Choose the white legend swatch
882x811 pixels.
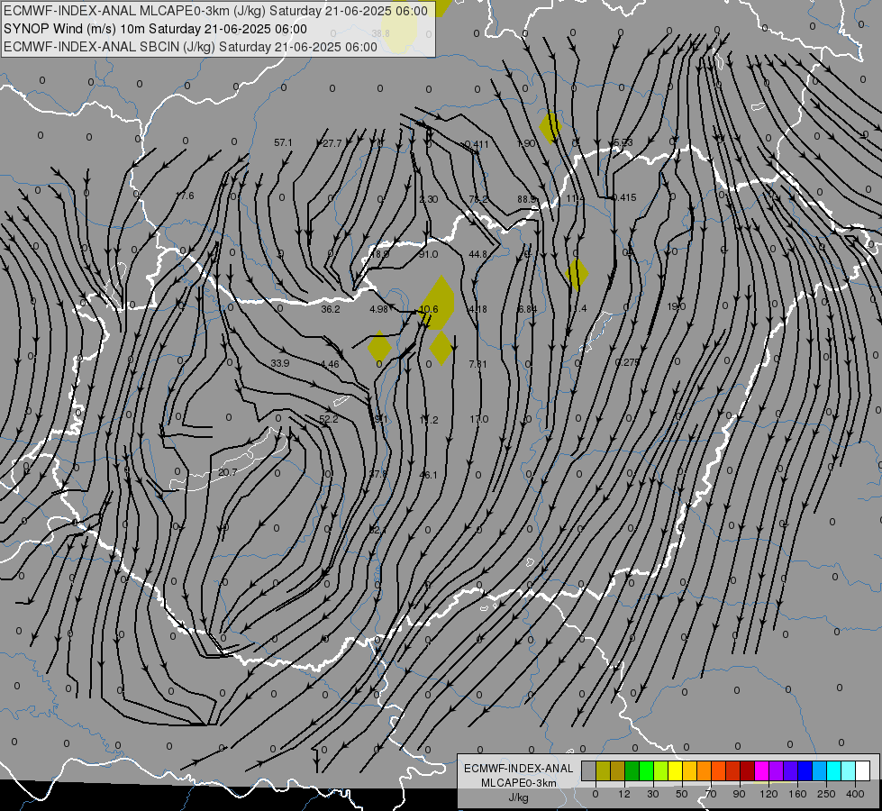coord(862,770)
